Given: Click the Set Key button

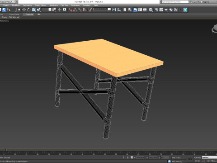Looking at the screenshot, I should tap(197, 161).
